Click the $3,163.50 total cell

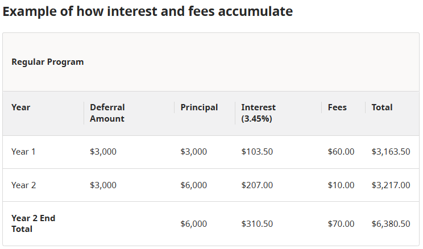pos(391,152)
